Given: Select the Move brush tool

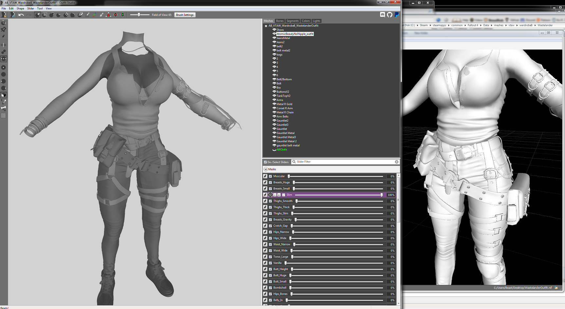Looking at the screenshot, I should coord(66,15).
